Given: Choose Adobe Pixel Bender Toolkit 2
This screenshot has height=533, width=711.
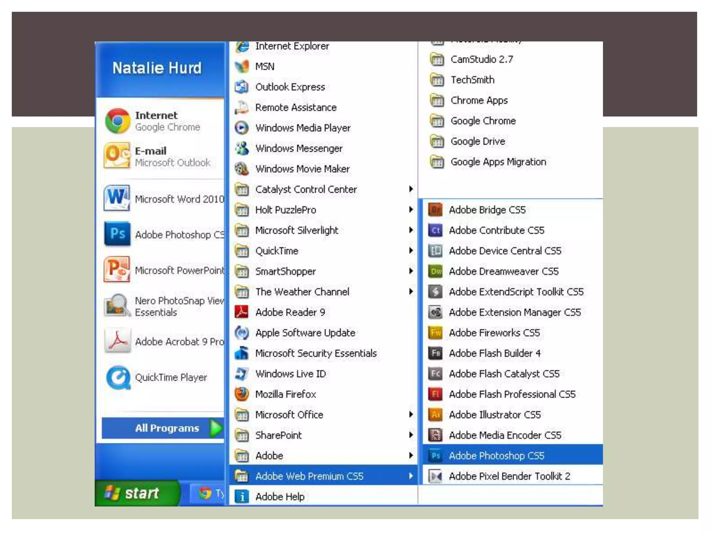Looking at the screenshot, I should point(509,476).
